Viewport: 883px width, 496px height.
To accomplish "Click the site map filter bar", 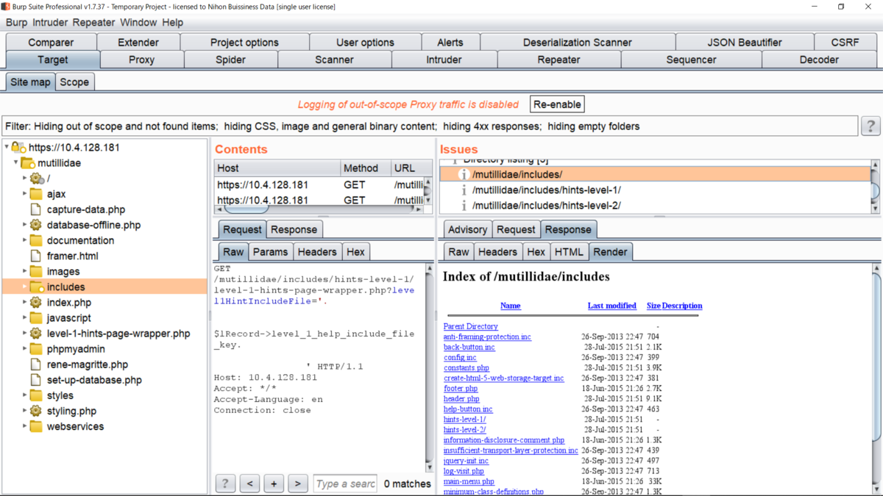I will point(430,126).
